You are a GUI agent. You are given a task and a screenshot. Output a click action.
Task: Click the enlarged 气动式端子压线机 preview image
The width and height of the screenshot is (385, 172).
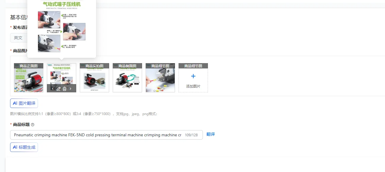61,29
